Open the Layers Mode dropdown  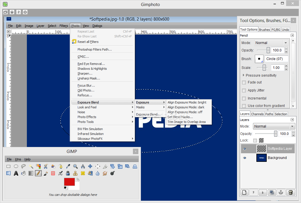click(274, 126)
